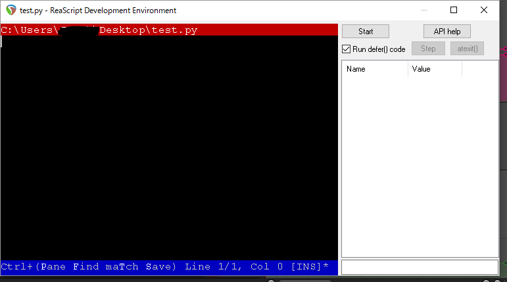Click the red file path header bar
507x282 pixels.
169,30
